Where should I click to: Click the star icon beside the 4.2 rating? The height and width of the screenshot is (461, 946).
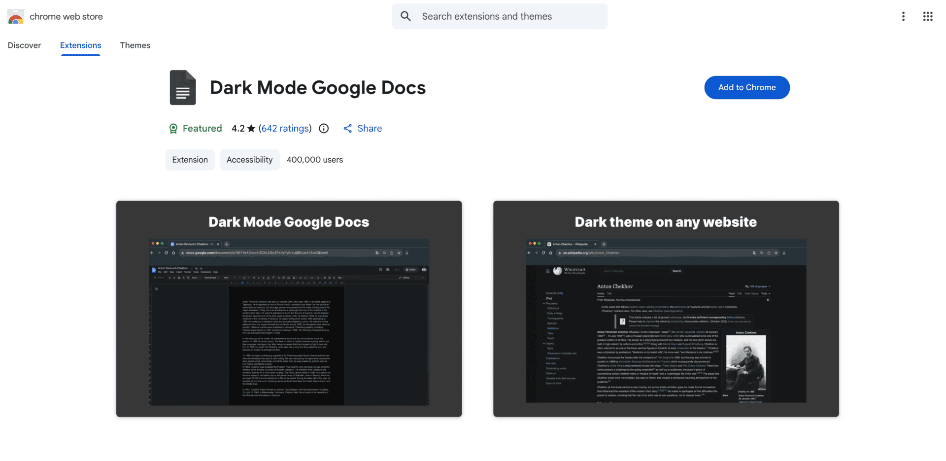point(251,129)
